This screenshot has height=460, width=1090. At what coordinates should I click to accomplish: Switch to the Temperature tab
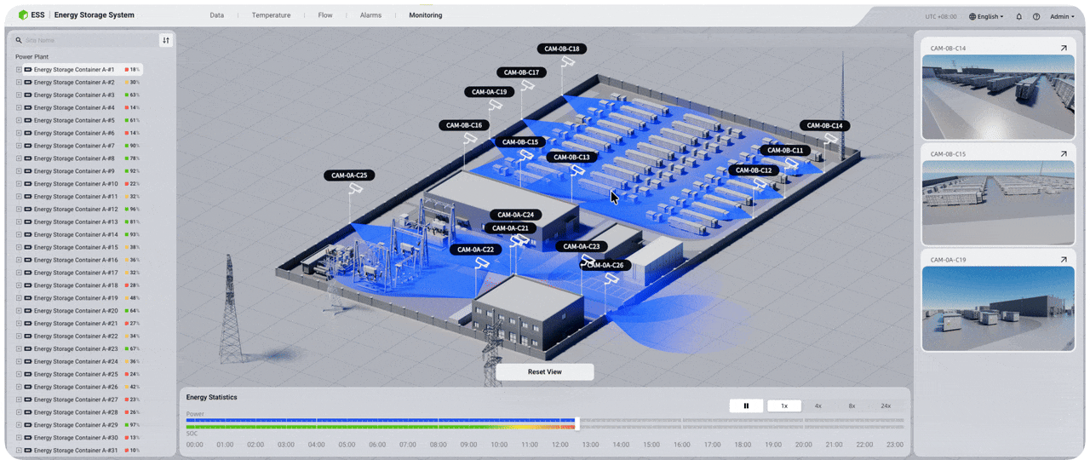tap(271, 15)
